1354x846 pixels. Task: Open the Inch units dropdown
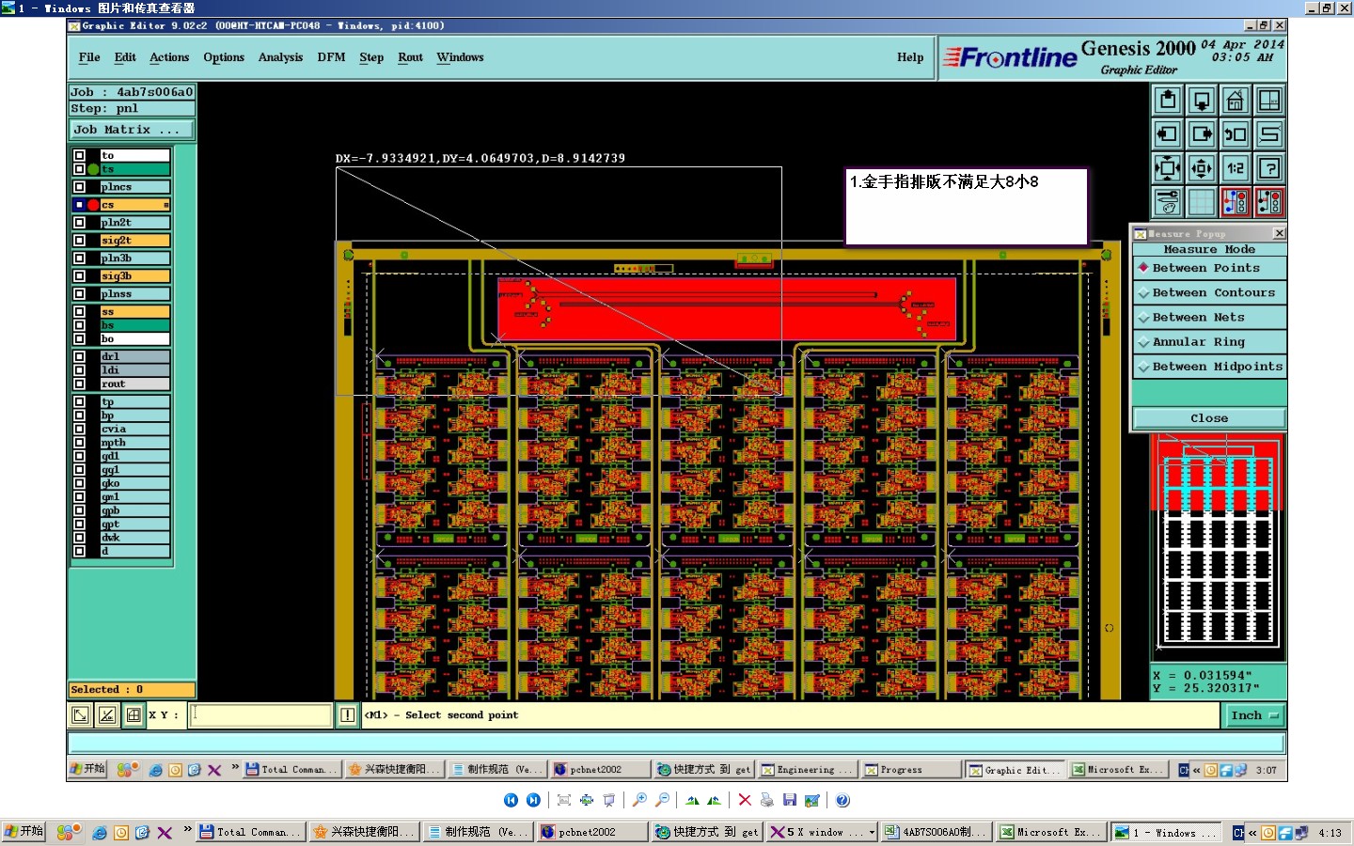coord(1254,715)
